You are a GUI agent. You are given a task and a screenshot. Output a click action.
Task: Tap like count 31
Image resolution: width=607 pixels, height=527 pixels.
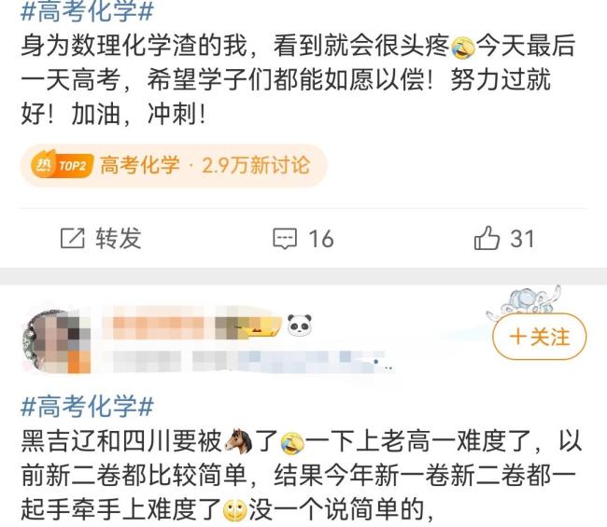pyautogui.click(x=522, y=239)
